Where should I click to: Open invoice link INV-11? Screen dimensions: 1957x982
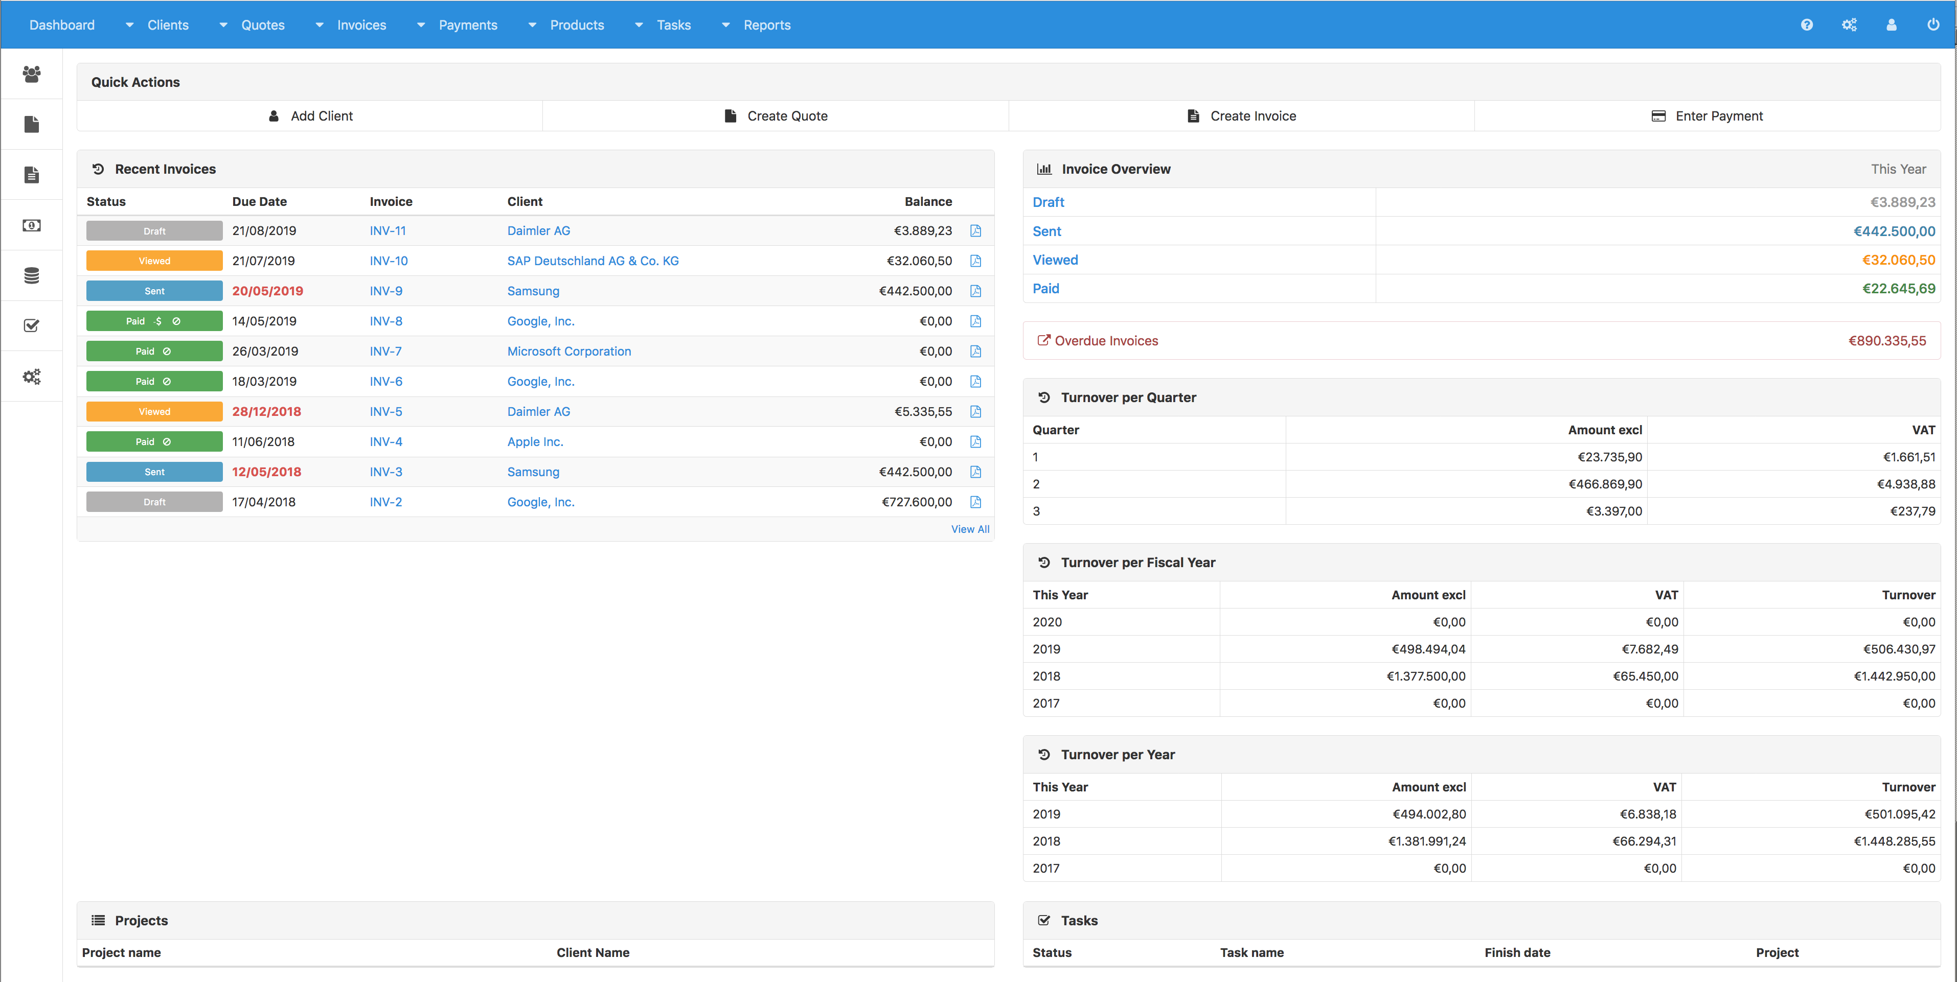point(388,231)
